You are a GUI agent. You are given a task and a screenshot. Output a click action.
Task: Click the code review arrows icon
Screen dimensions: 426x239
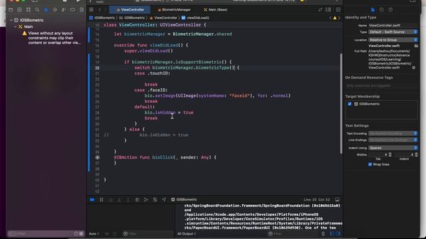(x=320, y=10)
